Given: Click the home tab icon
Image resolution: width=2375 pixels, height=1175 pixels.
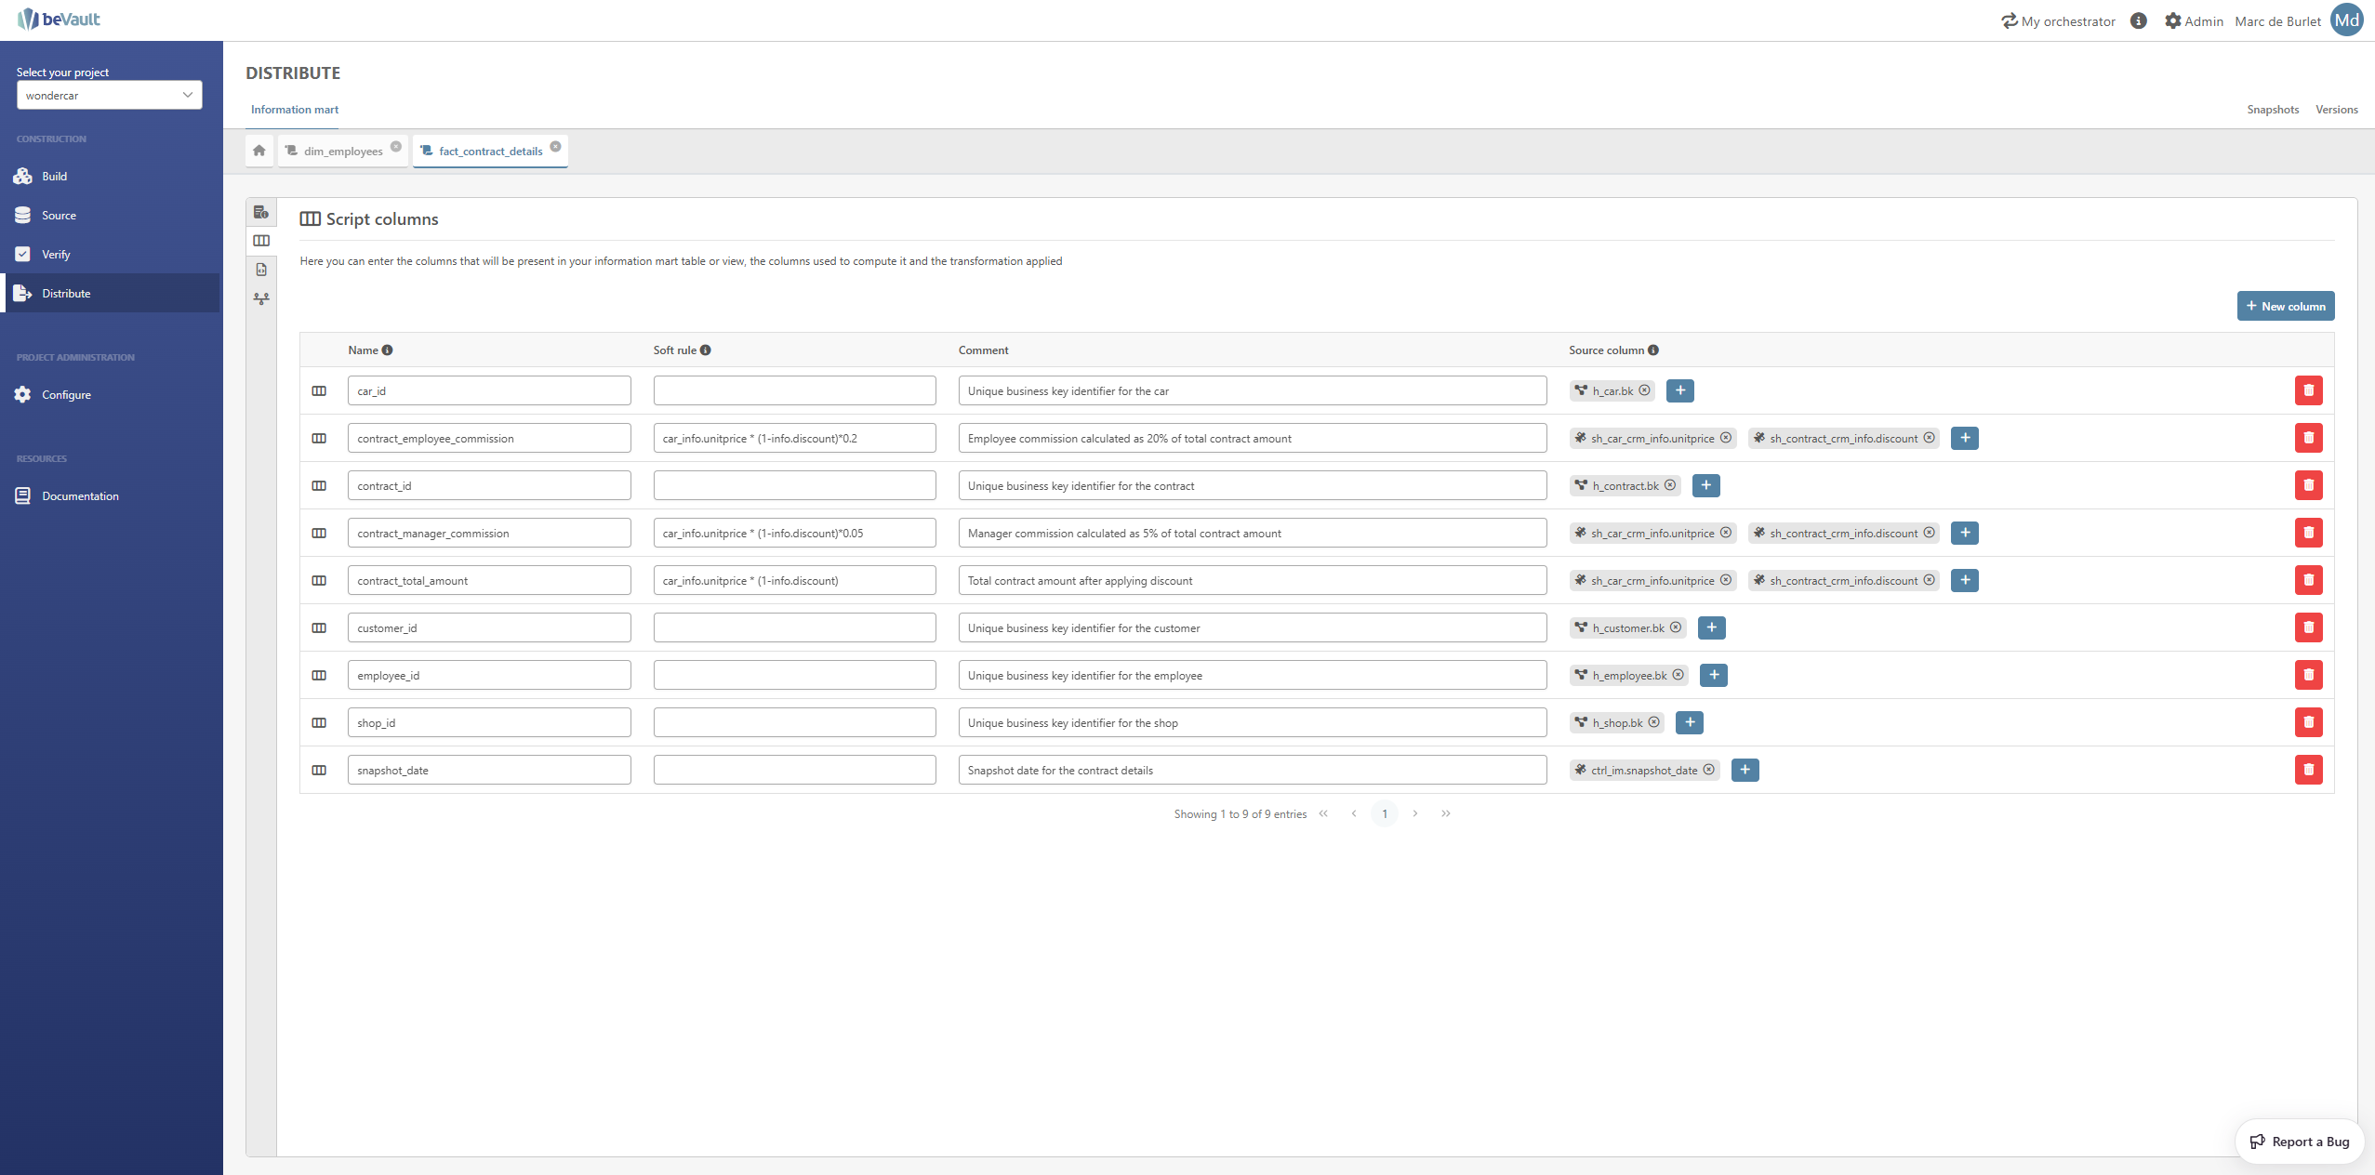Looking at the screenshot, I should 259,151.
